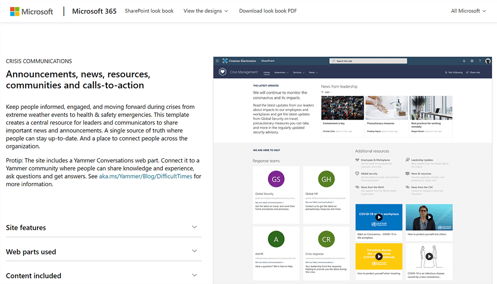This screenshot has height=284, width=497.
Task: Click the A AskHR avatar
Action: click(x=276, y=239)
